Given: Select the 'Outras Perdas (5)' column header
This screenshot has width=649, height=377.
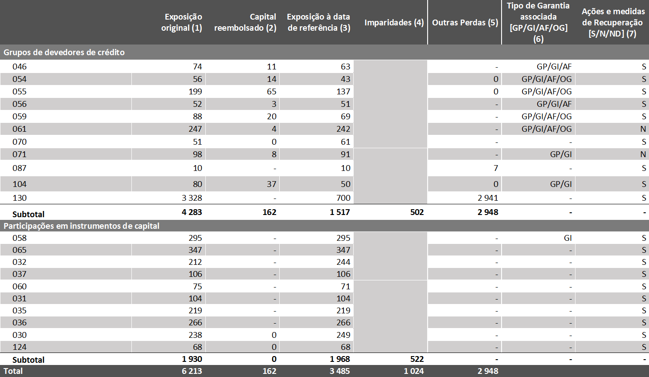Looking at the screenshot, I should click(465, 22).
